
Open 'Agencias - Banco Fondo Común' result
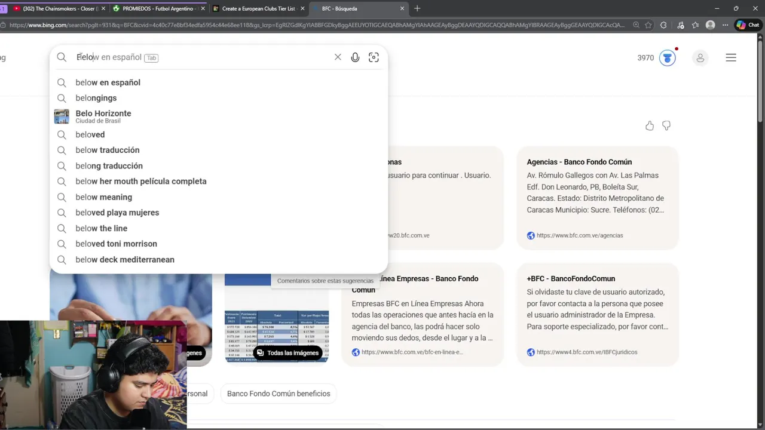tap(579, 162)
